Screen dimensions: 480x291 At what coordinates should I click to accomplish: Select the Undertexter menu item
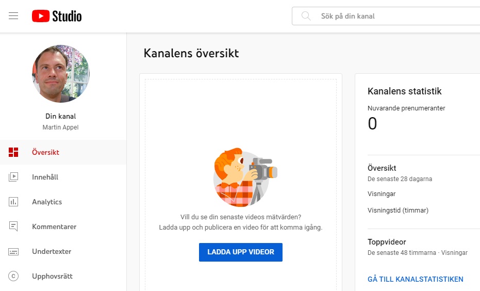[52, 251]
